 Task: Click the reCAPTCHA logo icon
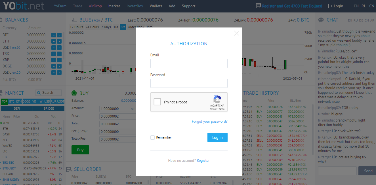tap(217, 99)
